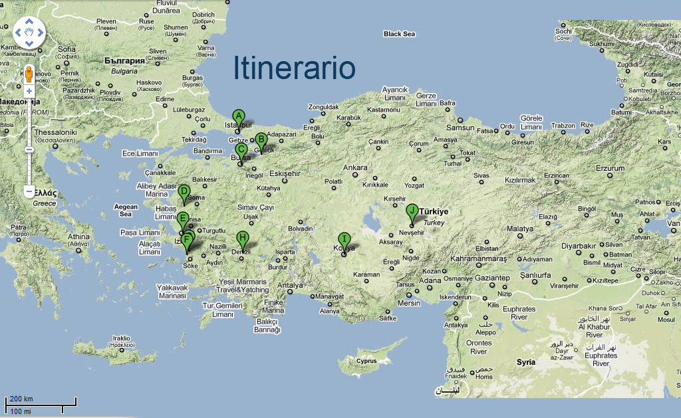Zoom out with the minus button
The width and height of the screenshot is (681, 418).
[29, 191]
